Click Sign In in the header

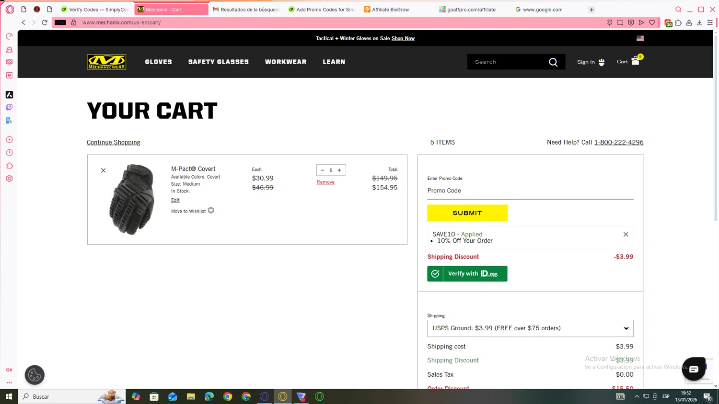click(591, 62)
